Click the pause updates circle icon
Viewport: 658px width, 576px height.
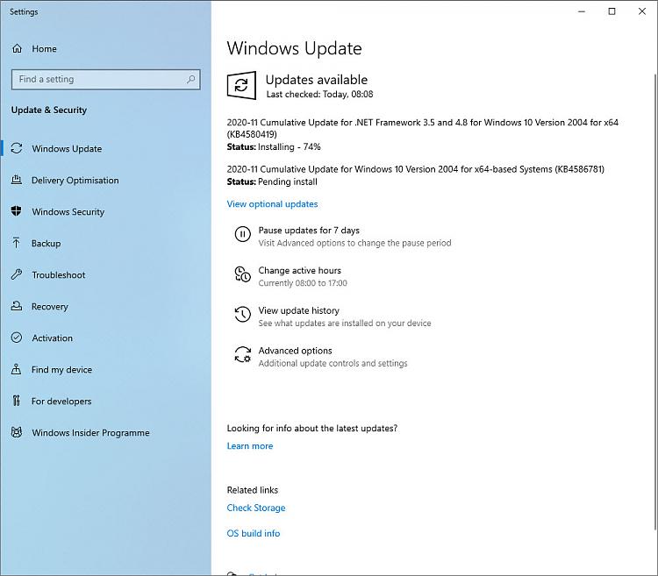[242, 234]
